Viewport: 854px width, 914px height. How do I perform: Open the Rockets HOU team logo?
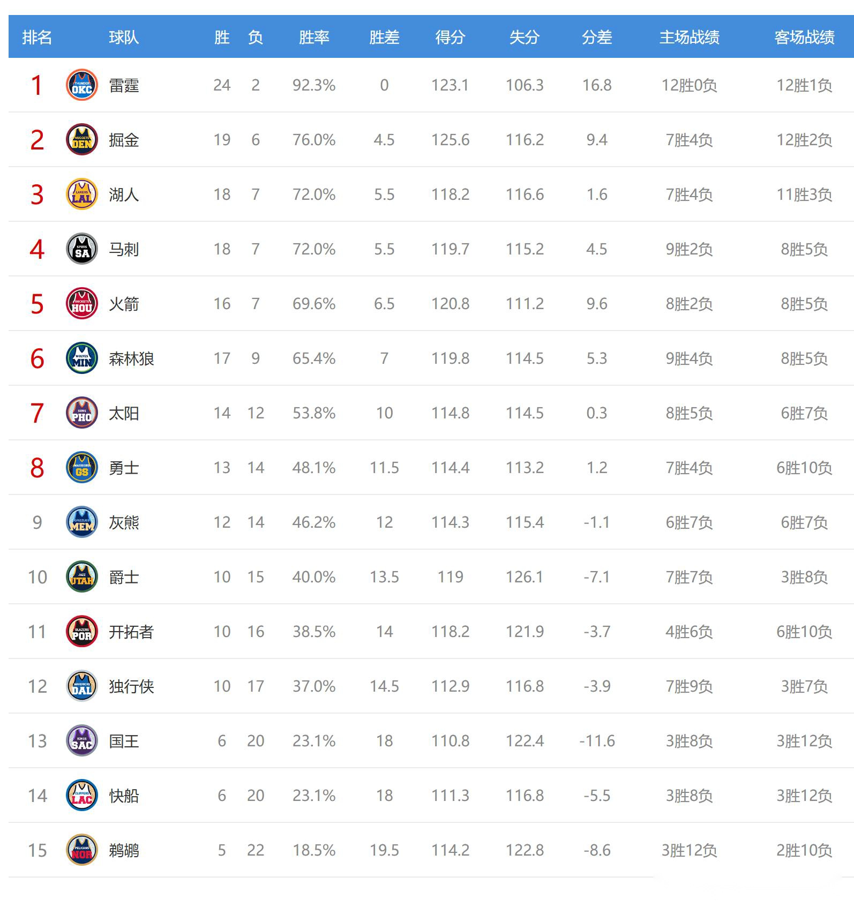click(81, 304)
